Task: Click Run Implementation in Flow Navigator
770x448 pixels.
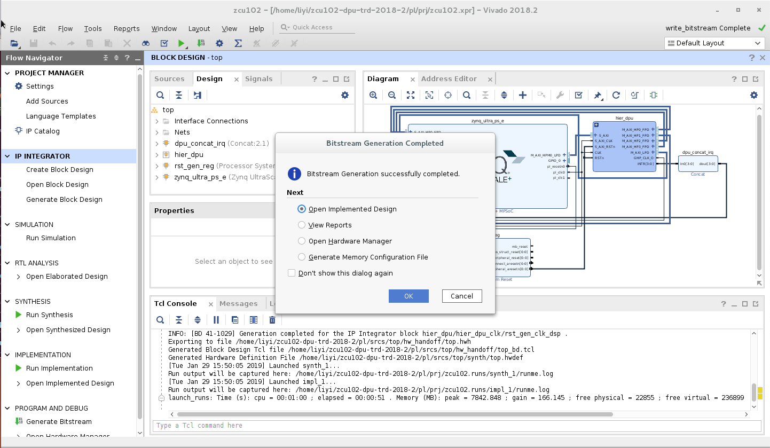Action: (x=59, y=368)
